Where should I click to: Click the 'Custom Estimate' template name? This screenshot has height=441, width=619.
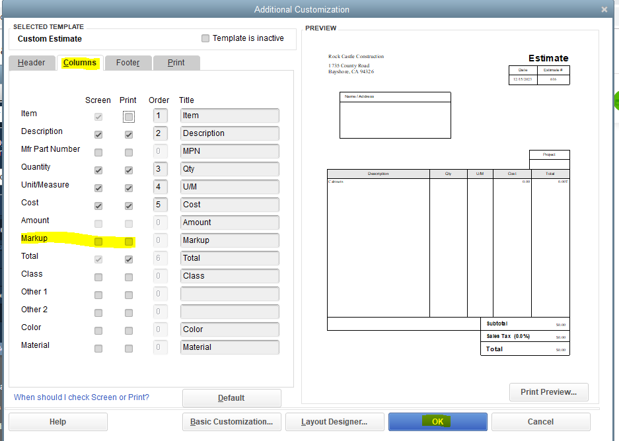(x=50, y=39)
